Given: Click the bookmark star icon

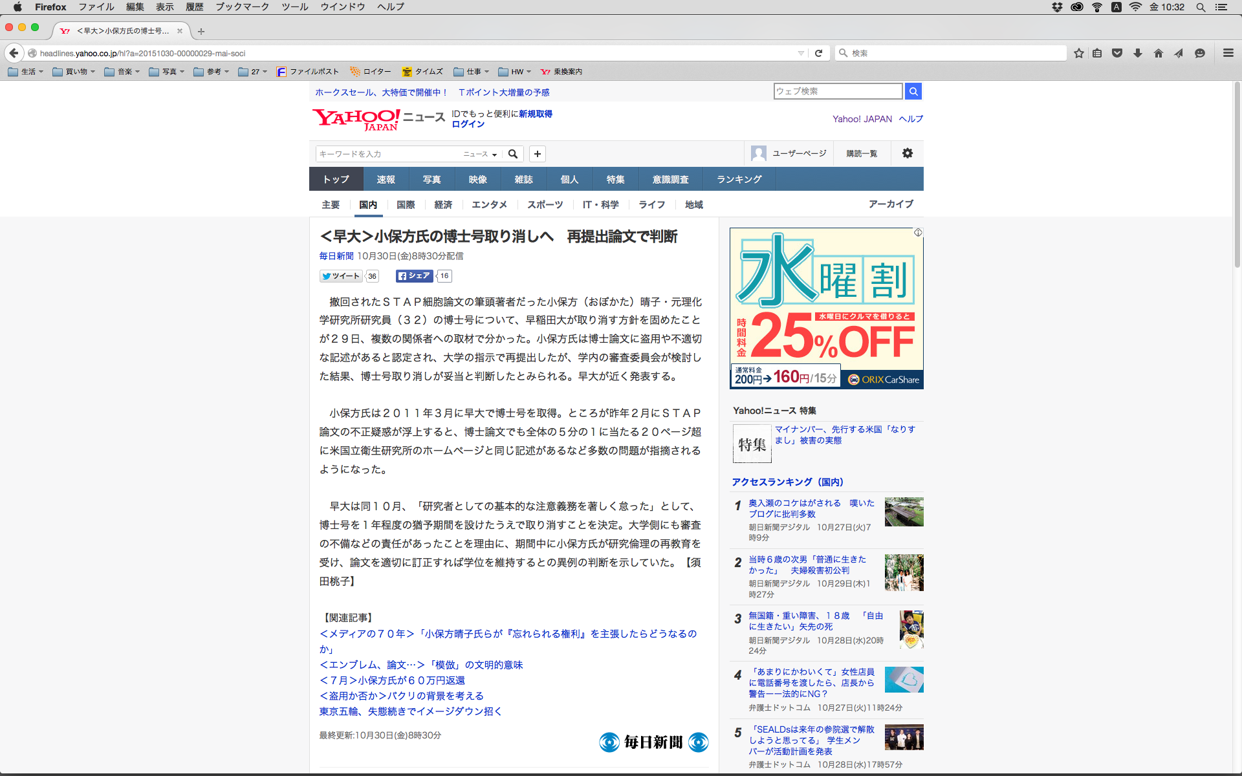Looking at the screenshot, I should 1078,53.
